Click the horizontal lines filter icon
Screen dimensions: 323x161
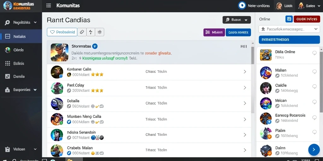pyautogui.click(x=100, y=32)
